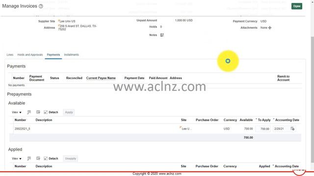Switch to the Lines tab
Screen dimensions: 314x176
(x=10, y=55)
